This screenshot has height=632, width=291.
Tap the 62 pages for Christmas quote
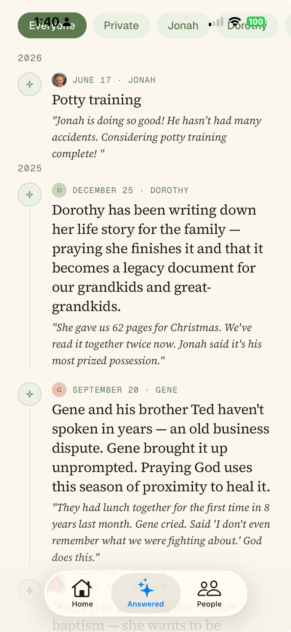click(x=157, y=344)
